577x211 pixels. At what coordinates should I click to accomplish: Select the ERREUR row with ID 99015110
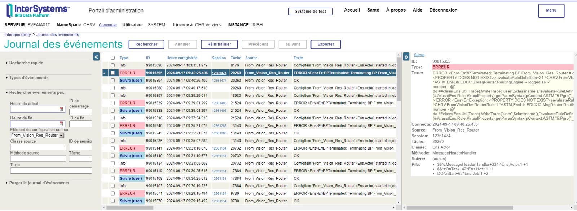point(249,171)
